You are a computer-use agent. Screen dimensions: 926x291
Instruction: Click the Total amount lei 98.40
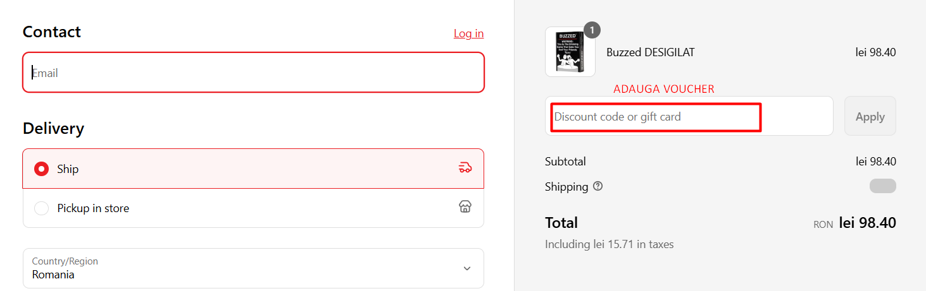[867, 223]
